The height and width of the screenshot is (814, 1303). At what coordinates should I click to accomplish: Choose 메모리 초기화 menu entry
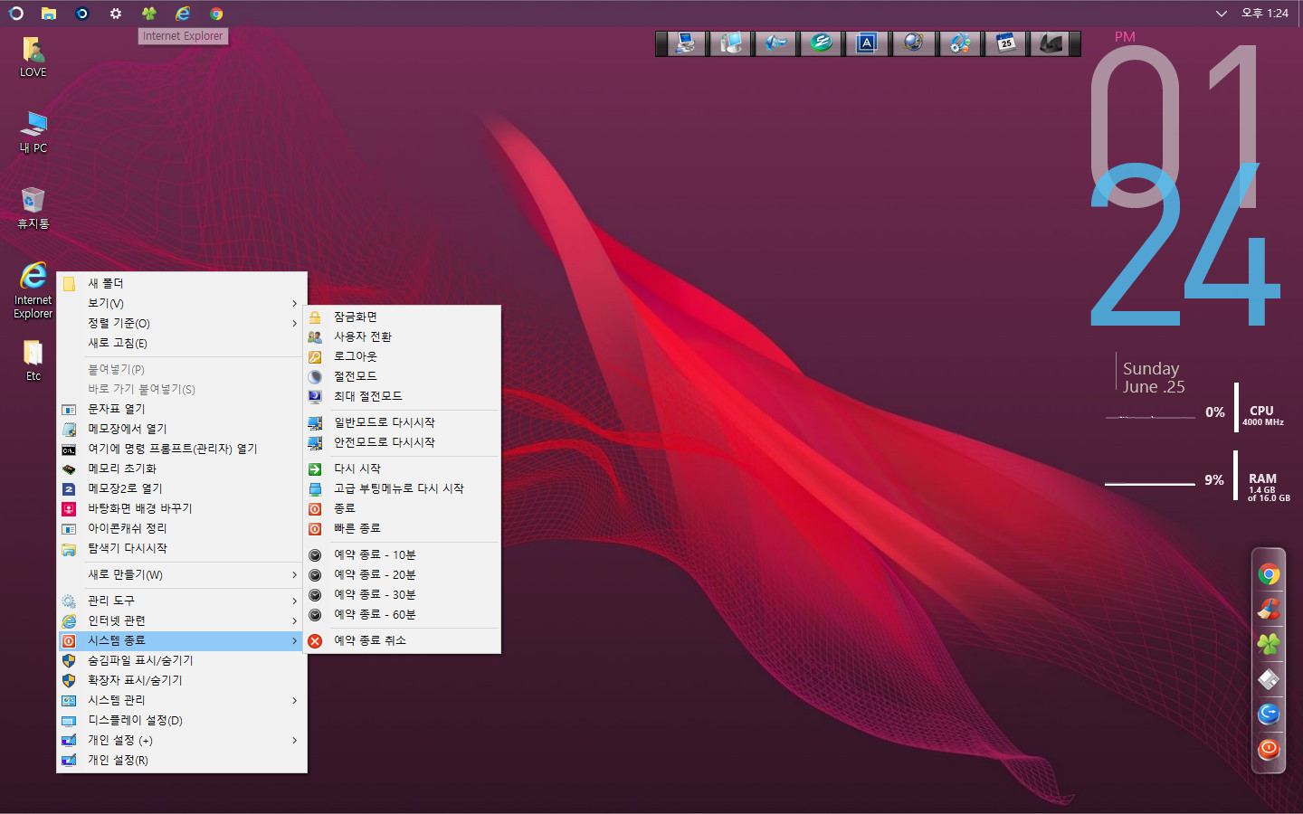181,469
